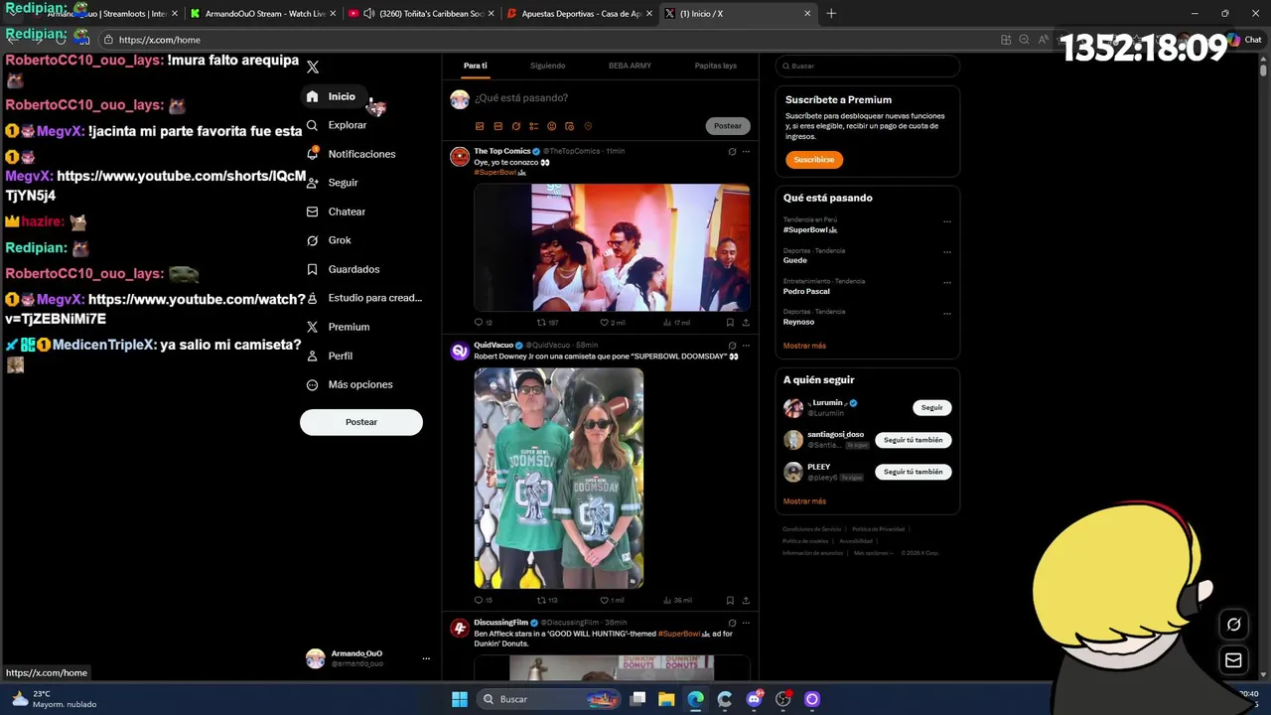Click the Buscar search field on X
Viewport: 1271px width, 715px height.
(x=868, y=67)
